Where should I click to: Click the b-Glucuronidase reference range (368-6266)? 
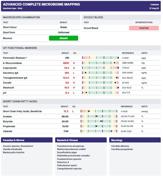tap(128, 63)
